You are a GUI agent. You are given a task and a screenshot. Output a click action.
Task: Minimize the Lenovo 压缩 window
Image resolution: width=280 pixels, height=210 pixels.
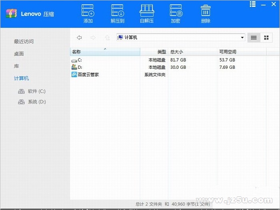(x=263, y=5)
